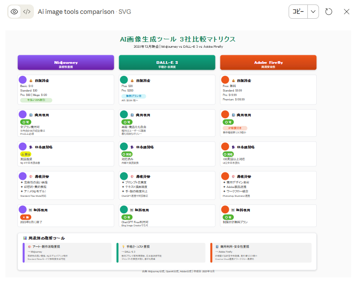The height and width of the screenshot is (283, 356).
Task: Click the palette icon in アート・創作活動重視 box
Action: coord(29,247)
